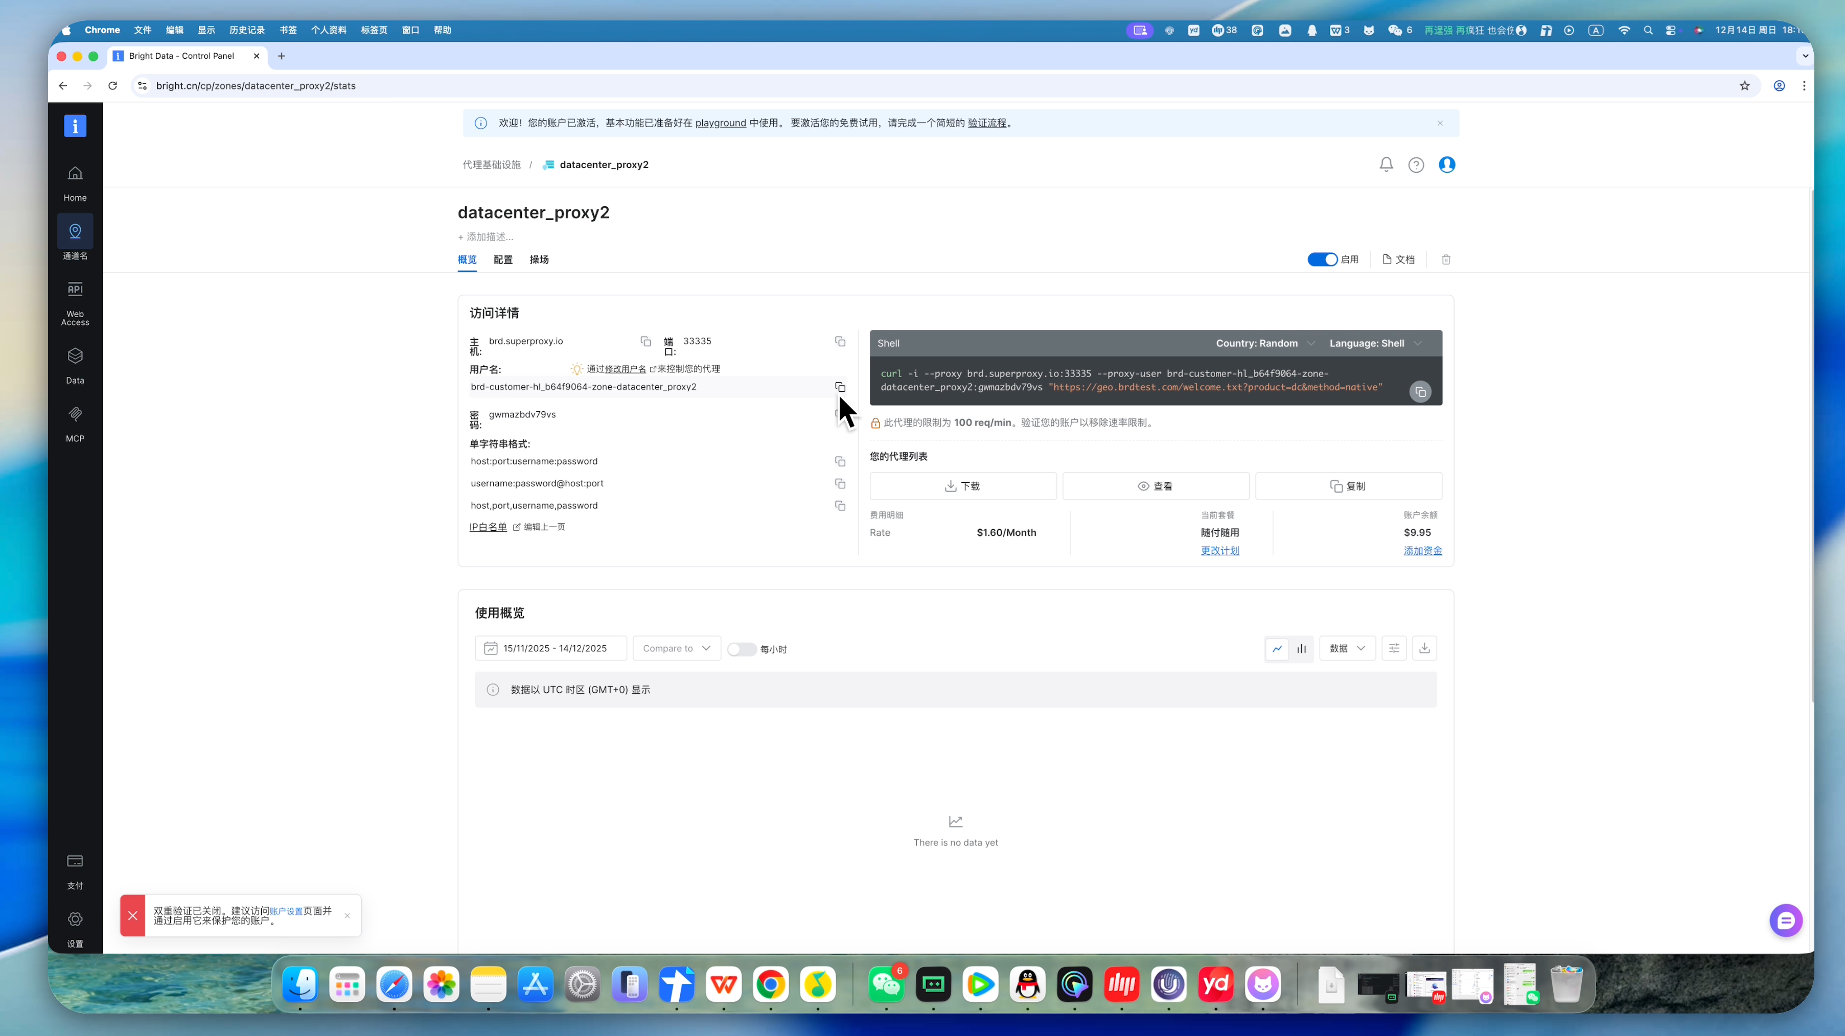Screen dimensions: 1845x1036
Task: Open the Compare to dropdown
Action: [x=676, y=649]
